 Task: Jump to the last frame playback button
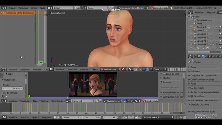(x=139, y=117)
